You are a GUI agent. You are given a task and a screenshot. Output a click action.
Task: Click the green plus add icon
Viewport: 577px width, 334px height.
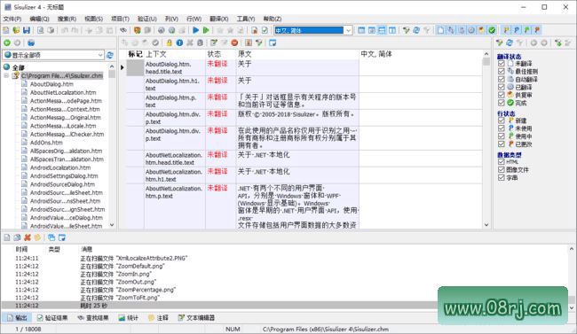[x=6, y=43]
